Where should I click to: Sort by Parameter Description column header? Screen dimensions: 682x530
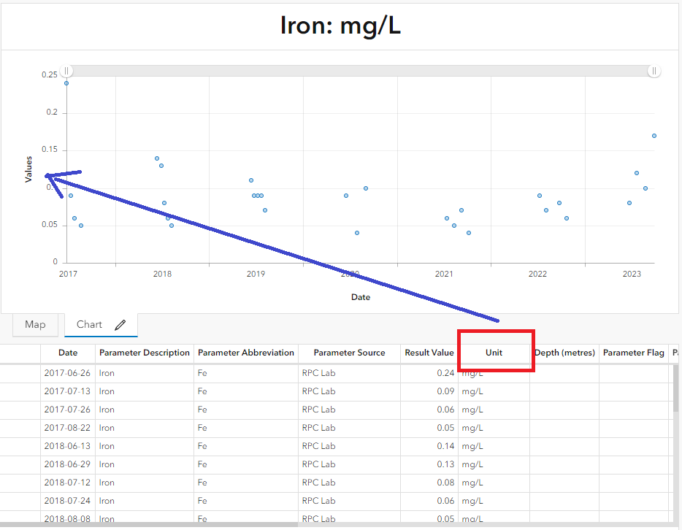(145, 353)
